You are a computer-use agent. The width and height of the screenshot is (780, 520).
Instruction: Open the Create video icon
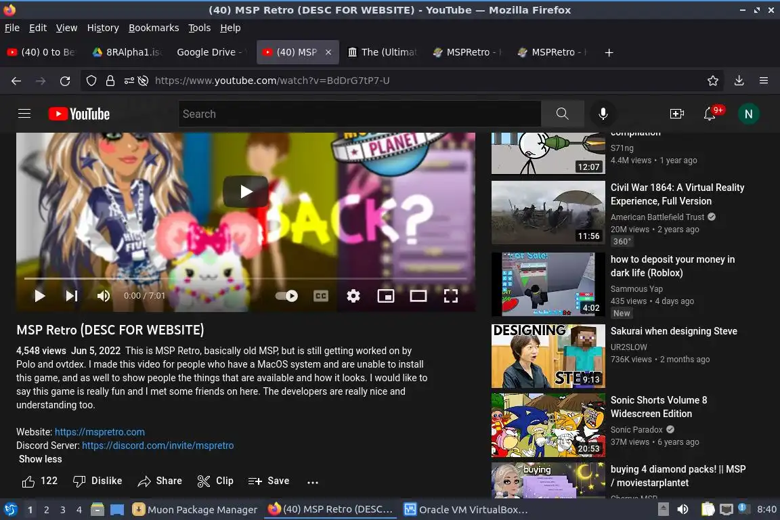click(x=676, y=114)
